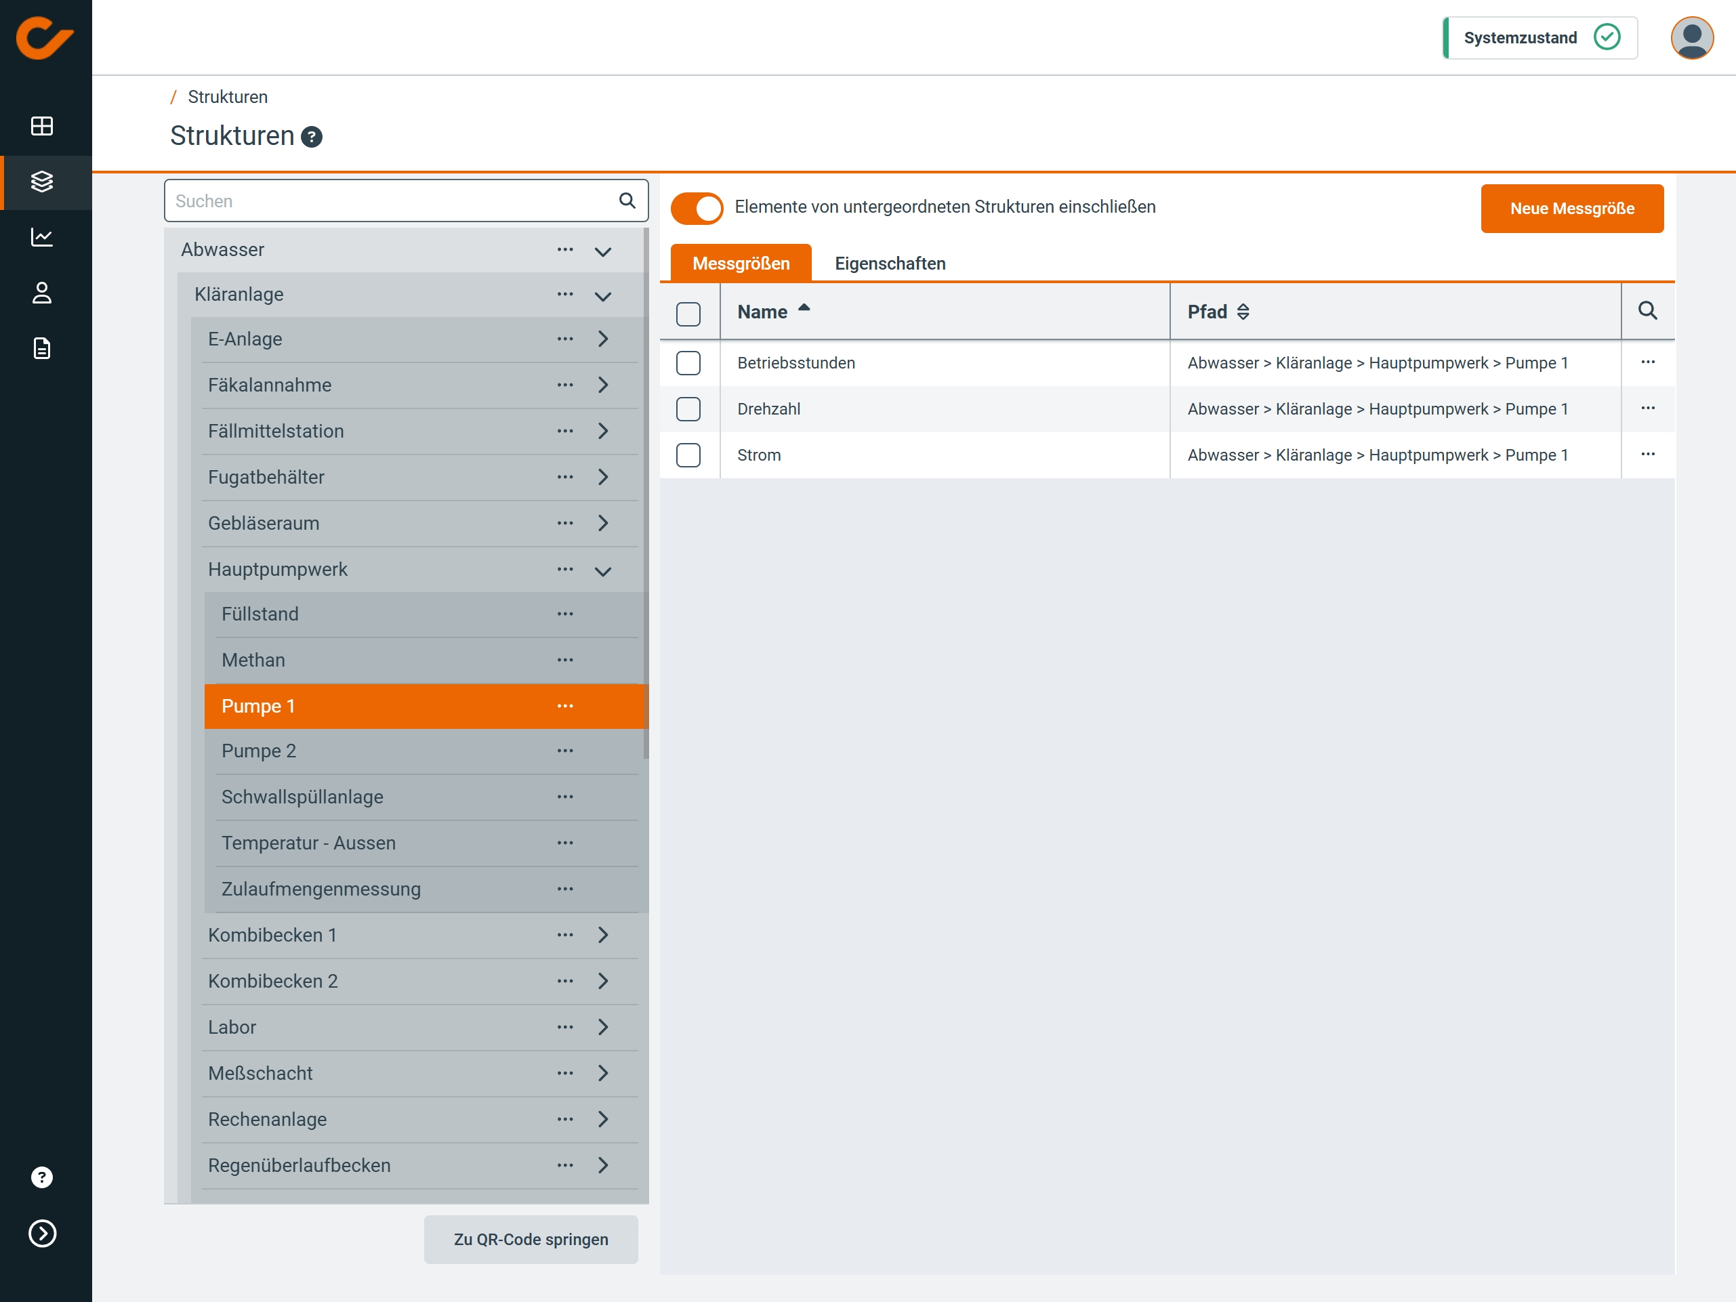Screen dimensions: 1736x1302
Task: Check the Betriebsstunden row checkbox
Action: [x=688, y=362]
